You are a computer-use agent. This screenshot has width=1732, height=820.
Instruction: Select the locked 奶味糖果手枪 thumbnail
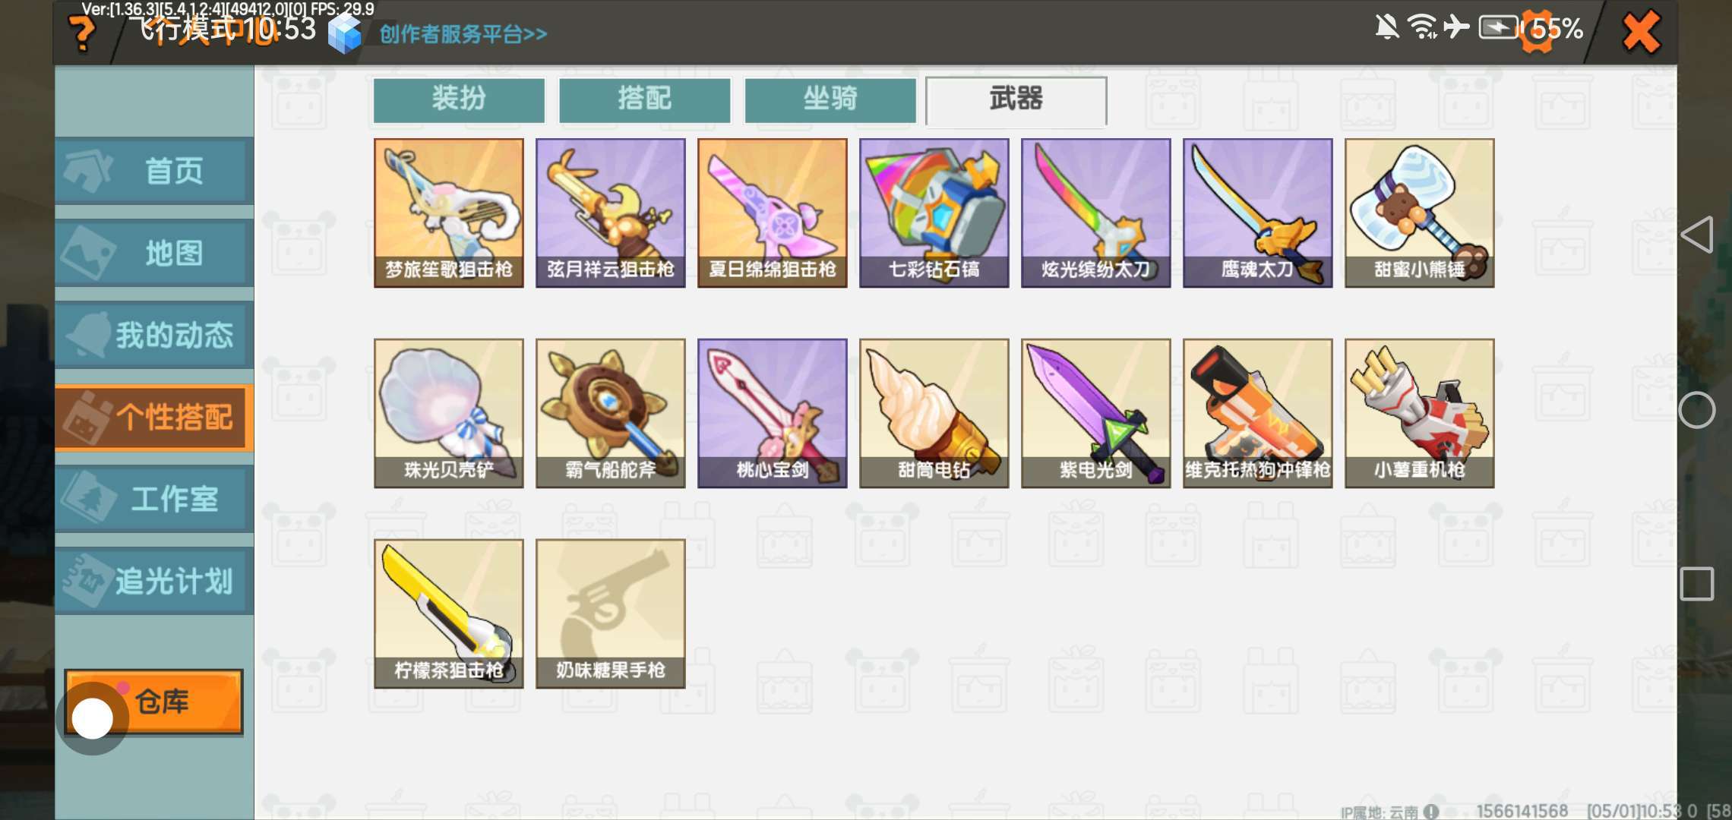(x=611, y=613)
